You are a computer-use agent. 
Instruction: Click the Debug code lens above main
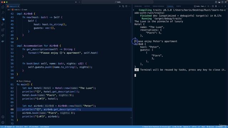point(27,81)
